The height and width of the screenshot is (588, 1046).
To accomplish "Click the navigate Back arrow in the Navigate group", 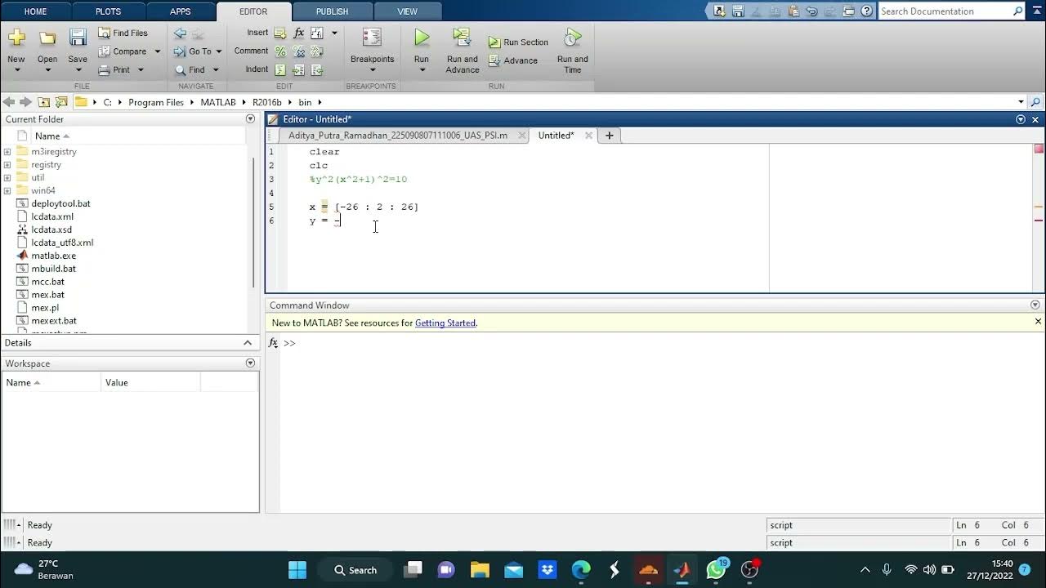I will click(x=180, y=33).
